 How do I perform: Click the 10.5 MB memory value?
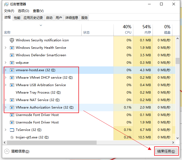coord(145,137)
